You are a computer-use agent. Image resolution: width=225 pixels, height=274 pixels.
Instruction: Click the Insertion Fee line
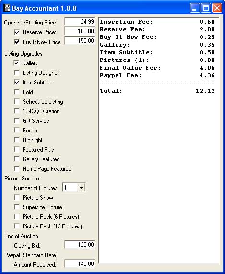(x=157, y=22)
